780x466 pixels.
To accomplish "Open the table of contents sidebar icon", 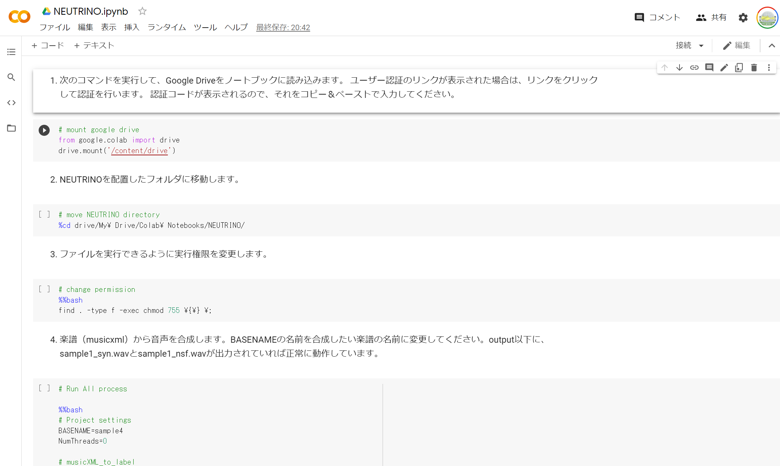I will pyautogui.click(x=11, y=52).
